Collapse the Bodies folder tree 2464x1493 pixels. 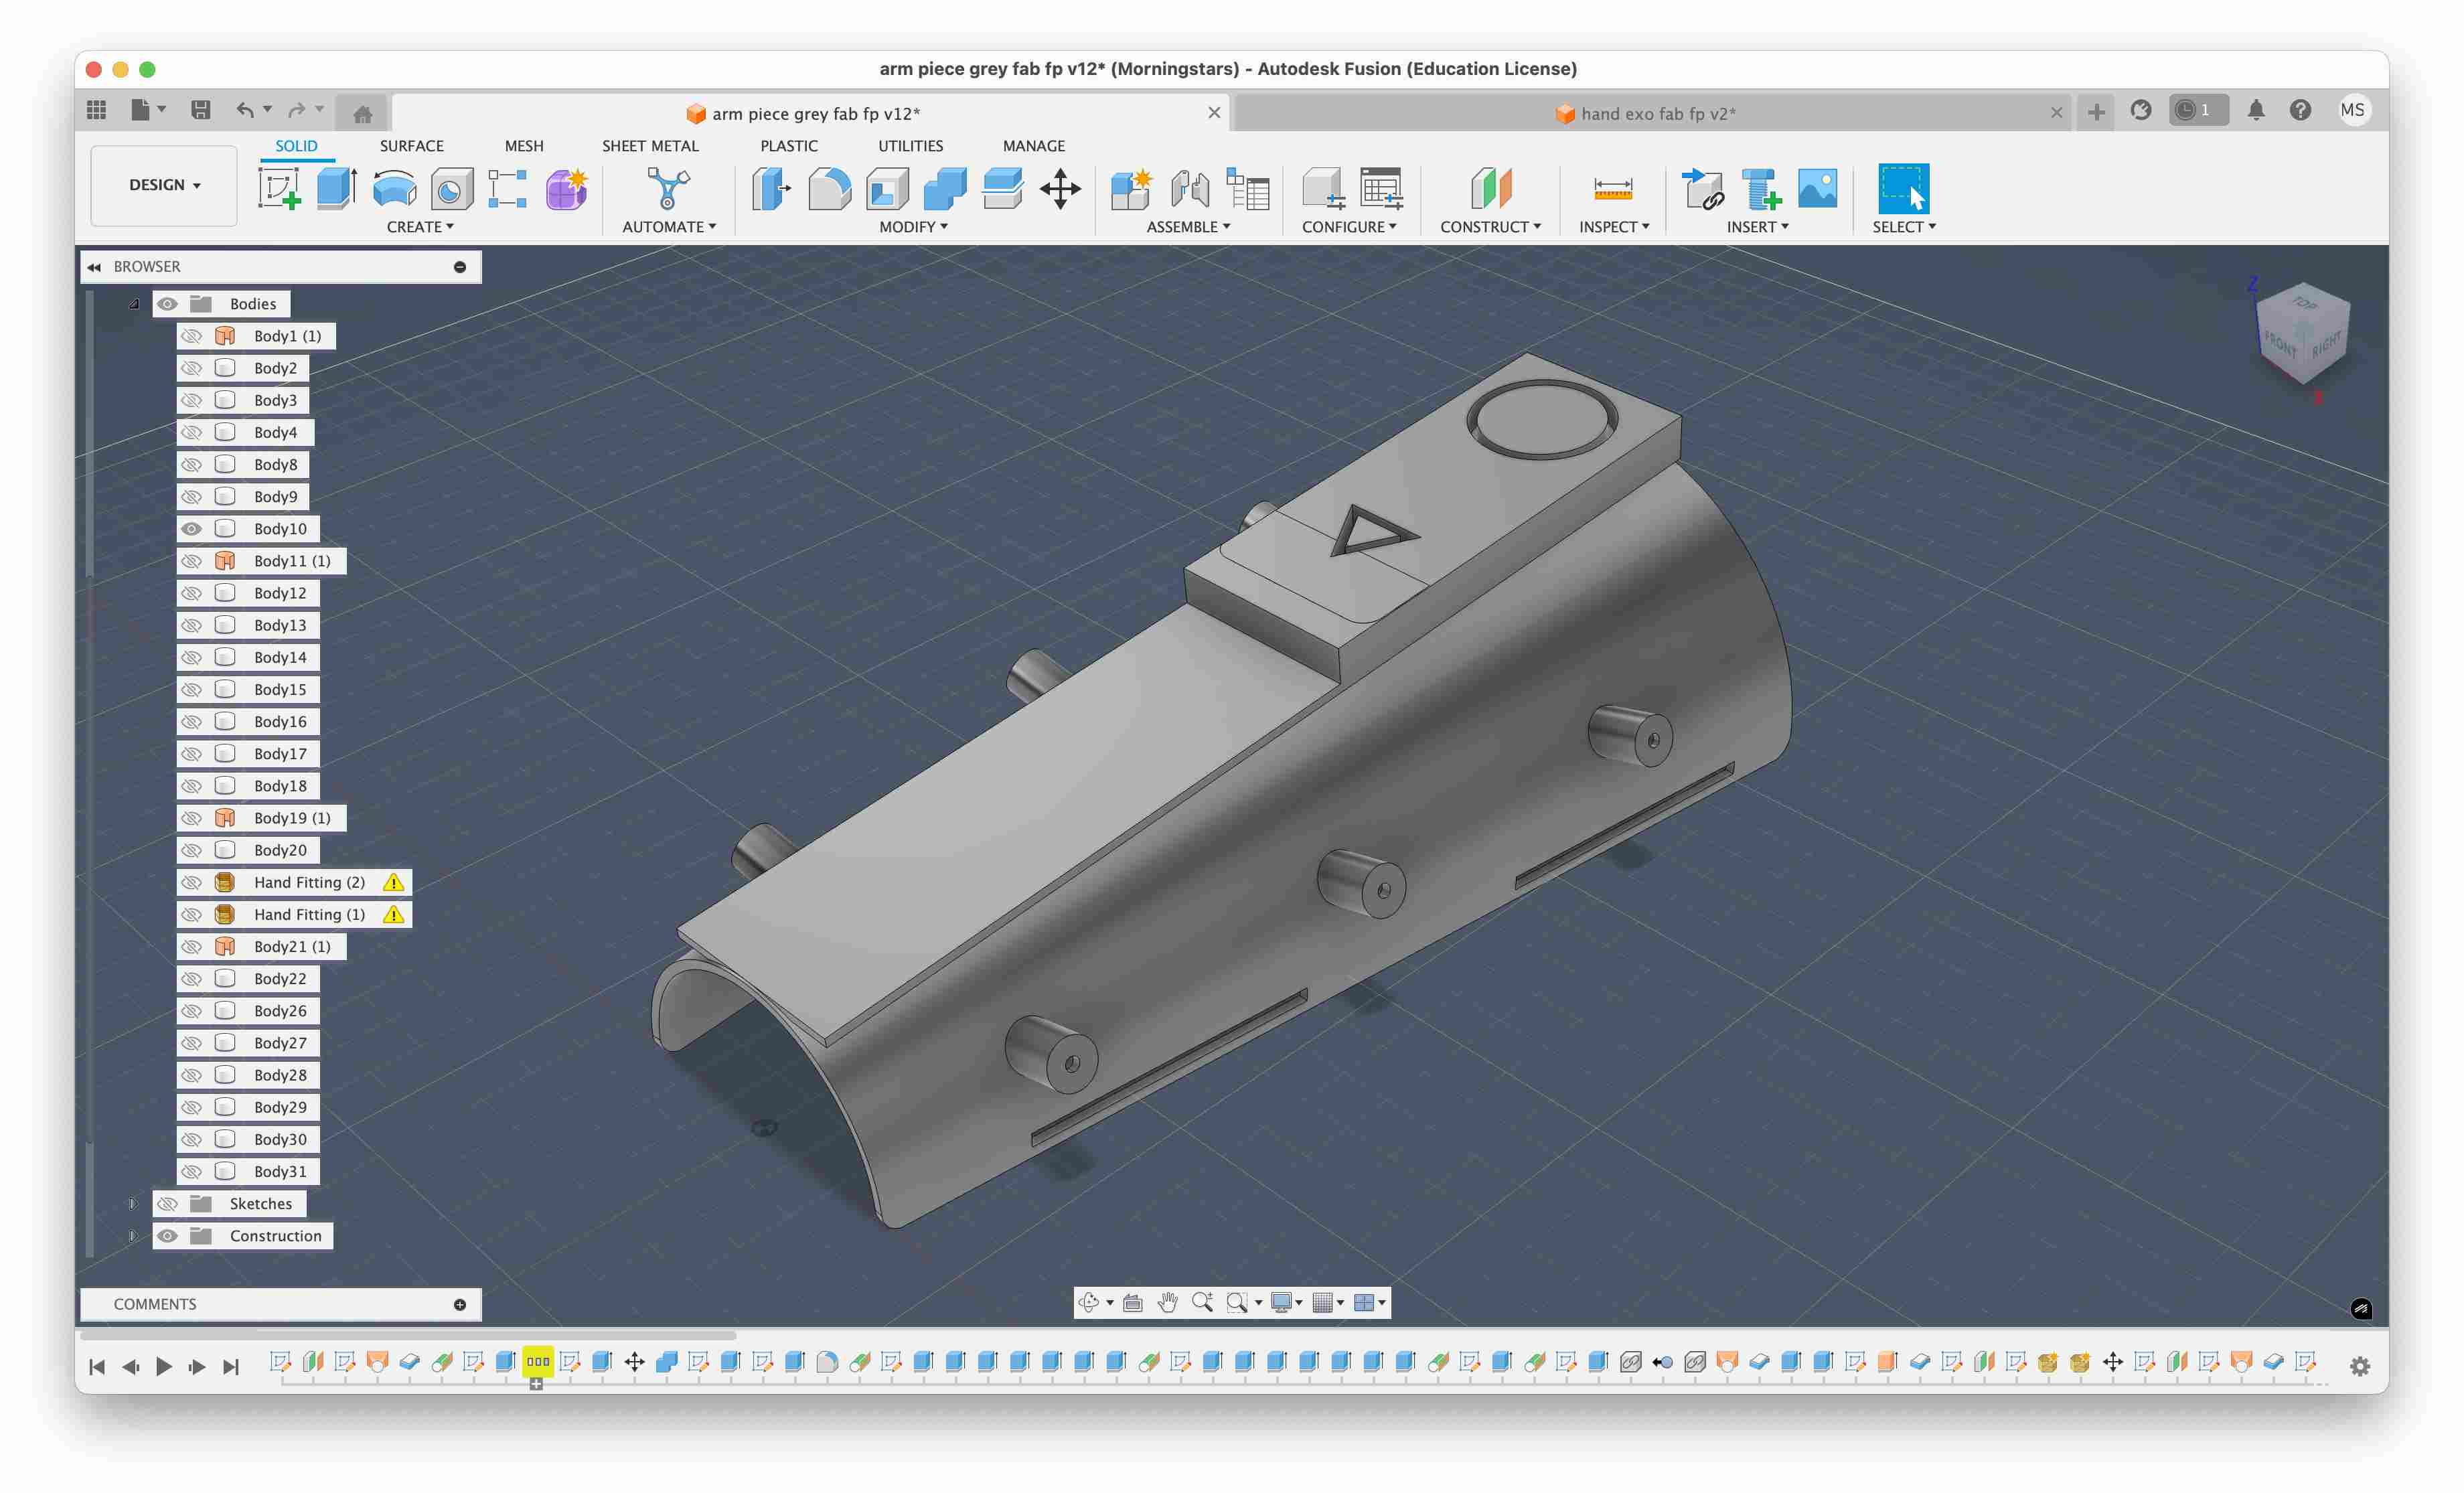(x=134, y=304)
